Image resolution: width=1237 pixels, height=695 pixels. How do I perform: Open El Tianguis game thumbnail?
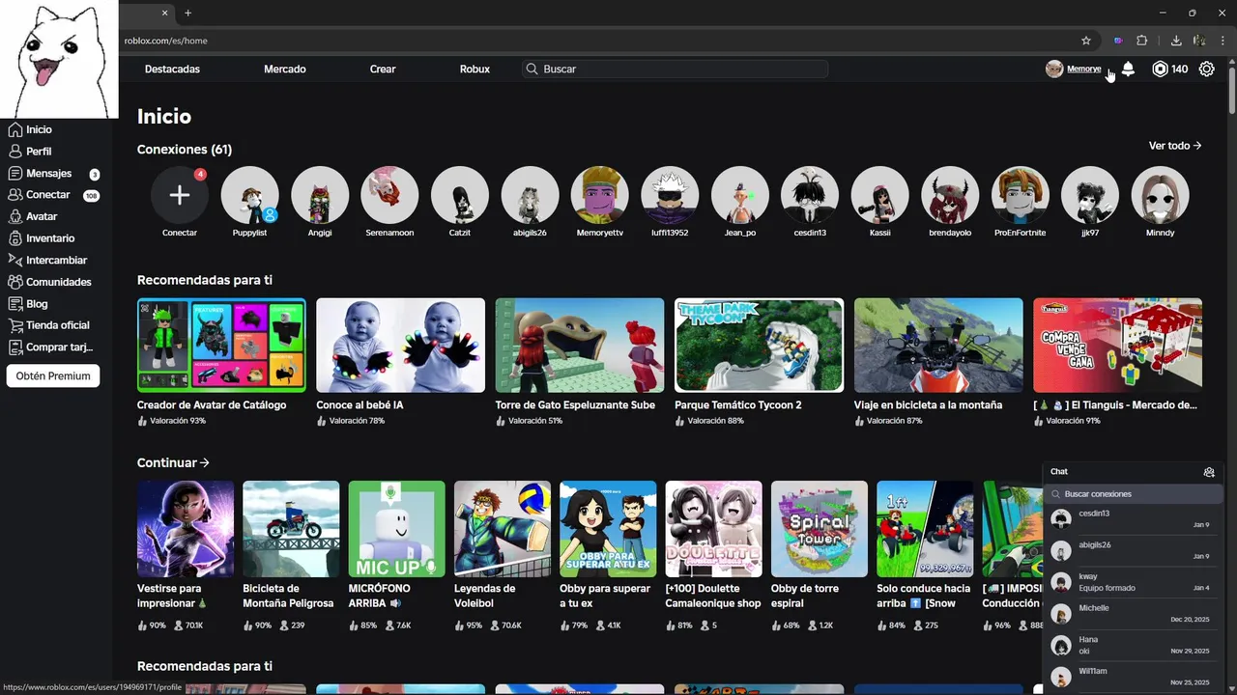1117,345
